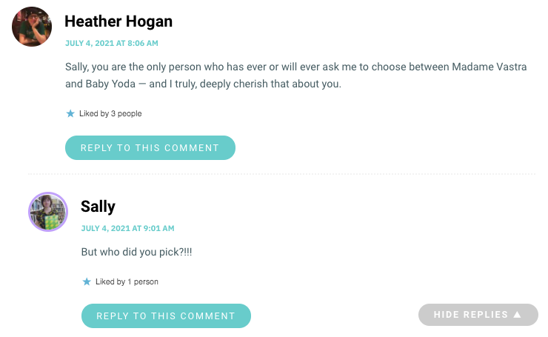Open permalink July 4, 2021 at 9:01 AM
This screenshot has width=548, height=337.
click(x=127, y=228)
